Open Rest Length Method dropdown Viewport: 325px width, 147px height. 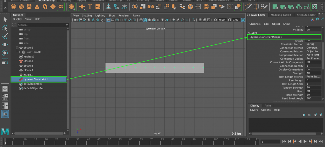(x=313, y=77)
